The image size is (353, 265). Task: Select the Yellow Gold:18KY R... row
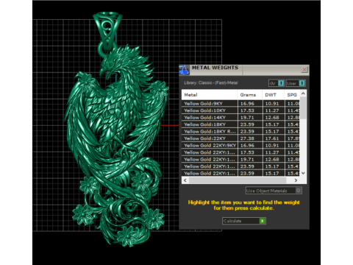pos(240,132)
